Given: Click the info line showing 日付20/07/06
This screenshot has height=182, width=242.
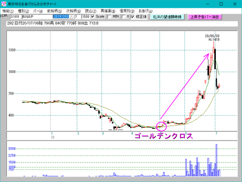Looking at the screenshot, I should pyautogui.click(x=122, y=23).
